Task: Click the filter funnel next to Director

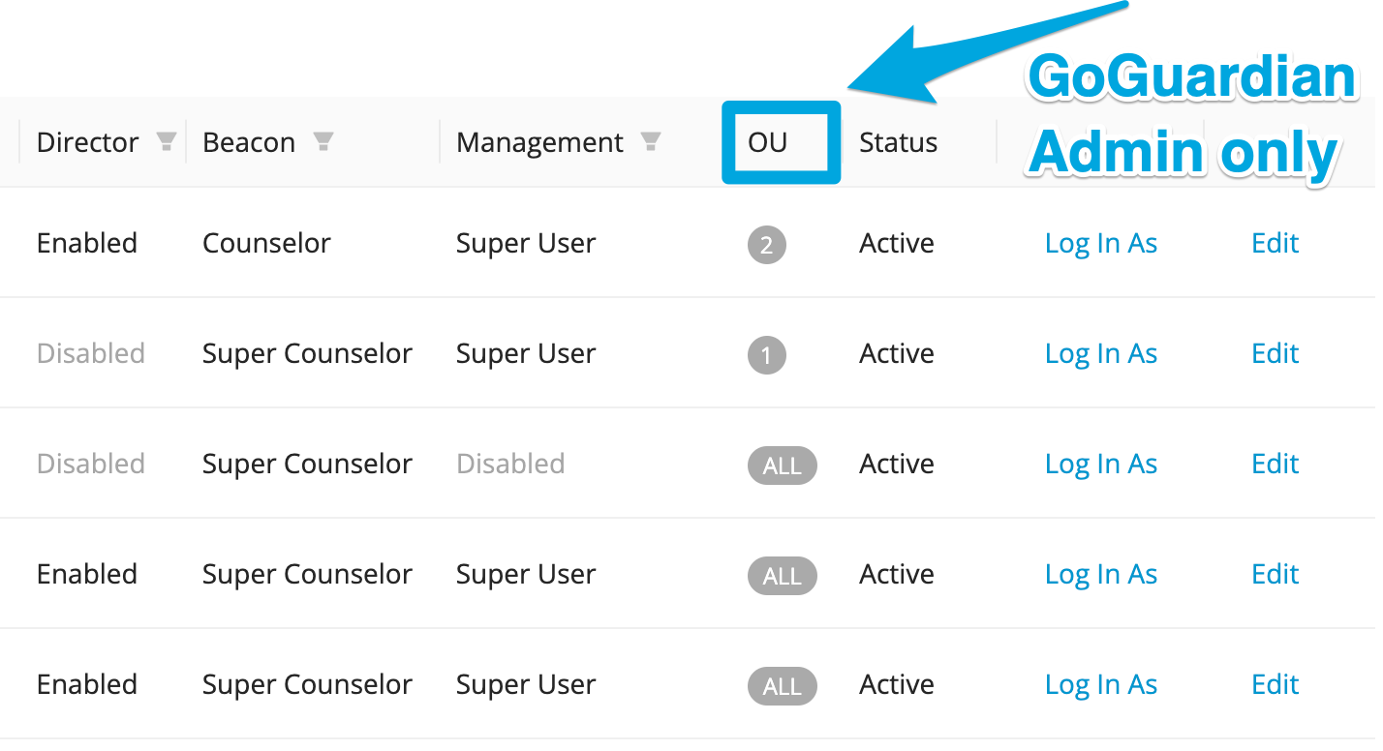Action: 166,141
